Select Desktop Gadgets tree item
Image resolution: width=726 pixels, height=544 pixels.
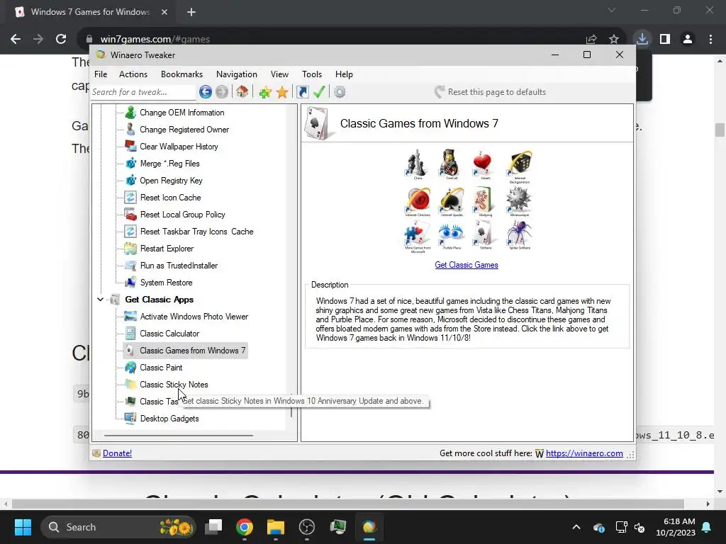[x=169, y=419]
